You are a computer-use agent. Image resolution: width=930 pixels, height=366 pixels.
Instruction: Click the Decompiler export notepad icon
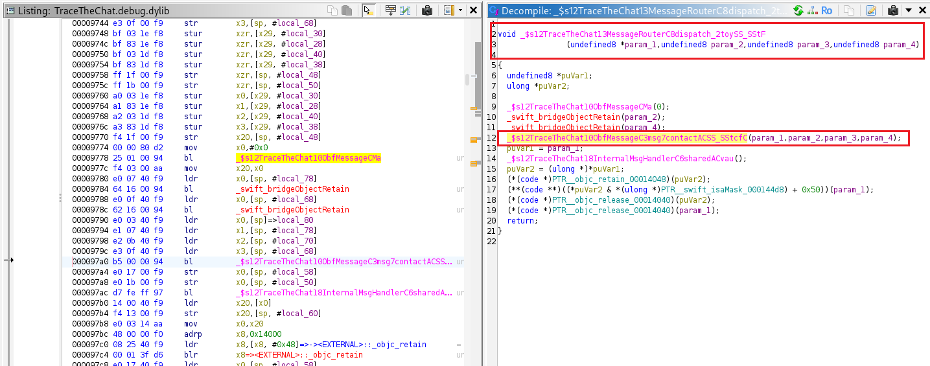(871, 10)
